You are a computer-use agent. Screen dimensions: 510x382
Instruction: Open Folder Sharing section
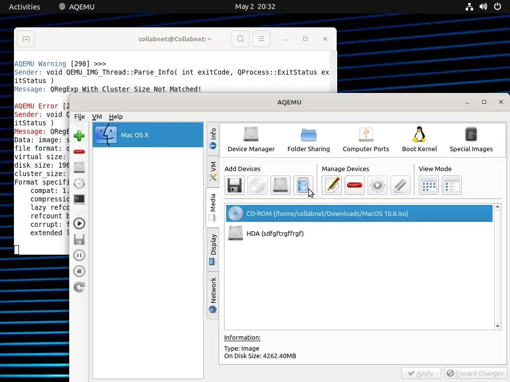(x=308, y=140)
